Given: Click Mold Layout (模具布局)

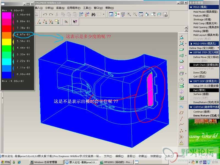Looking at the screenshot, I should 206,35.
